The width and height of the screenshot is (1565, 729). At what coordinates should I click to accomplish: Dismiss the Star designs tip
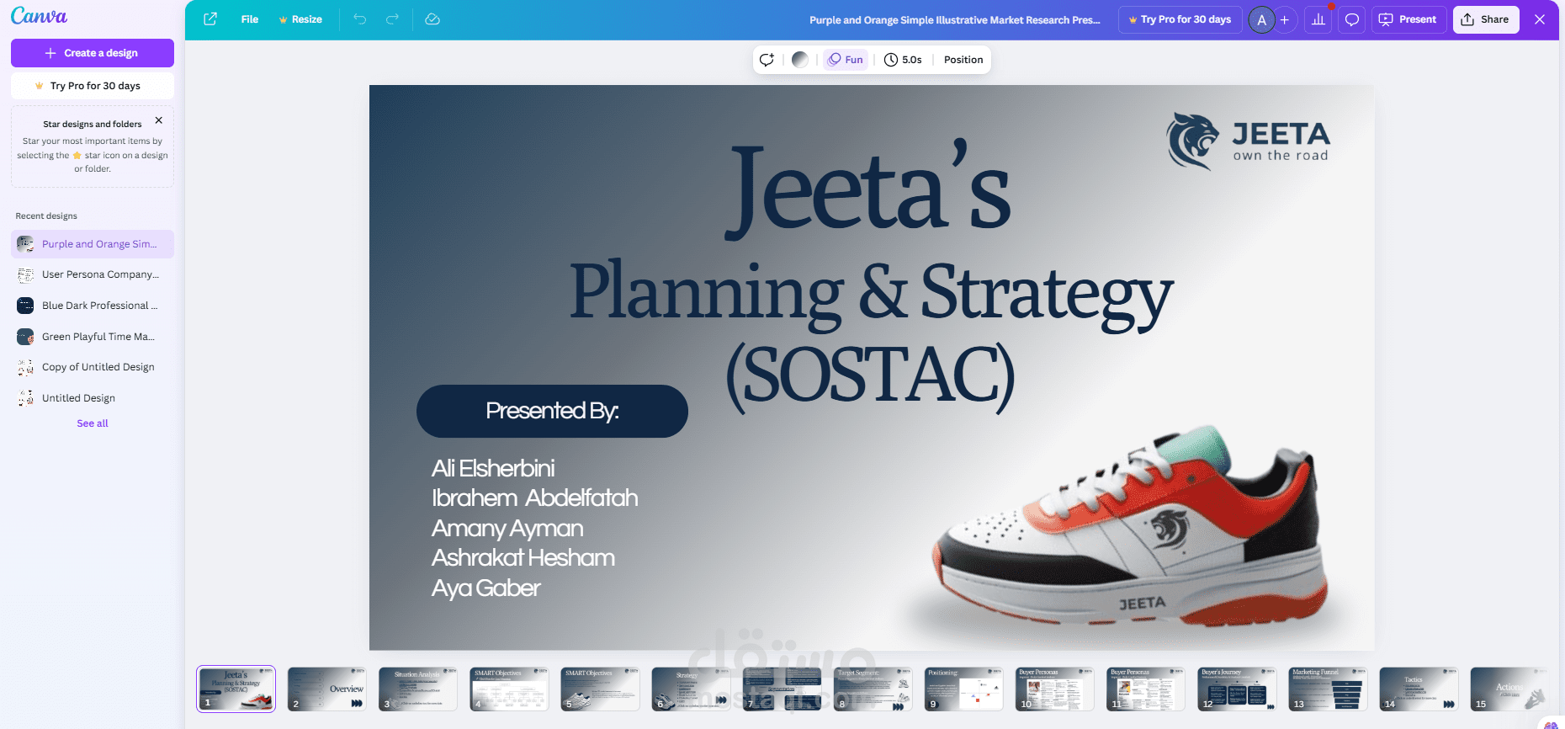(159, 120)
